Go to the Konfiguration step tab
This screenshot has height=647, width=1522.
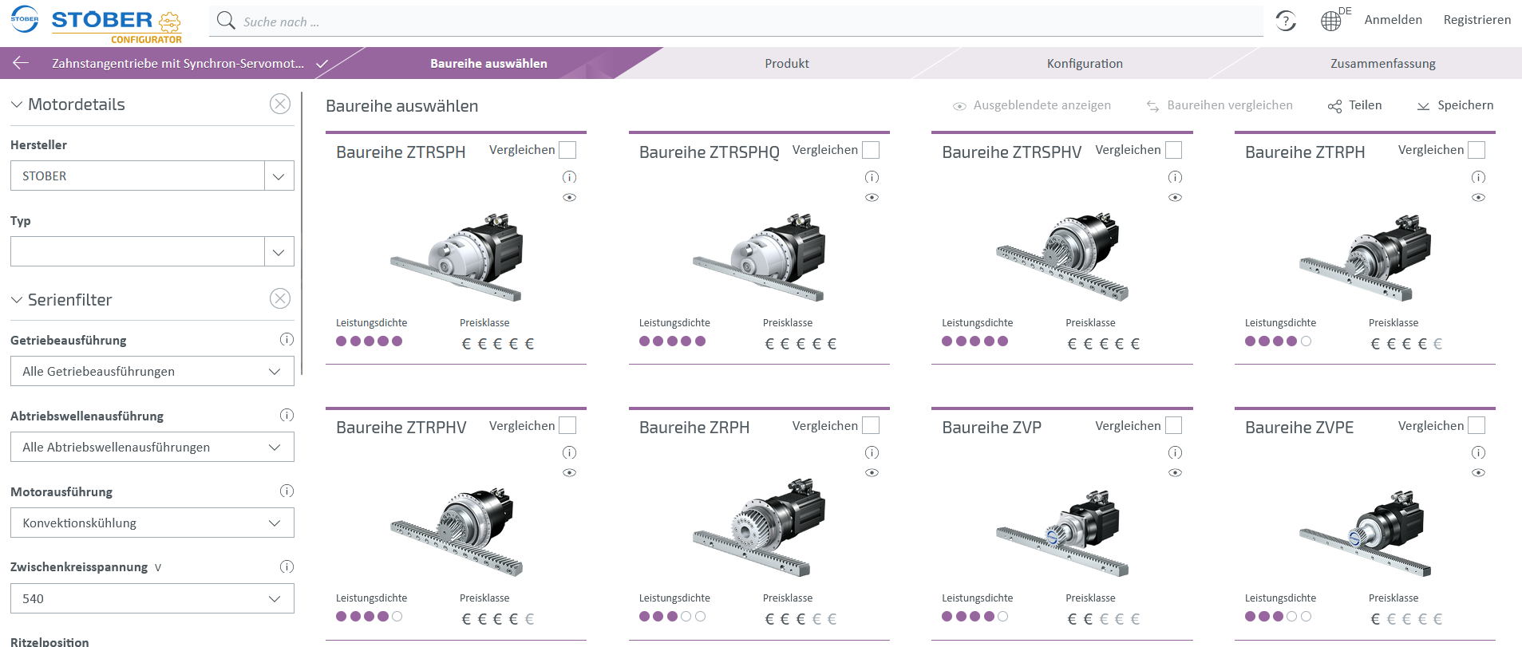click(x=1084, y=64)
